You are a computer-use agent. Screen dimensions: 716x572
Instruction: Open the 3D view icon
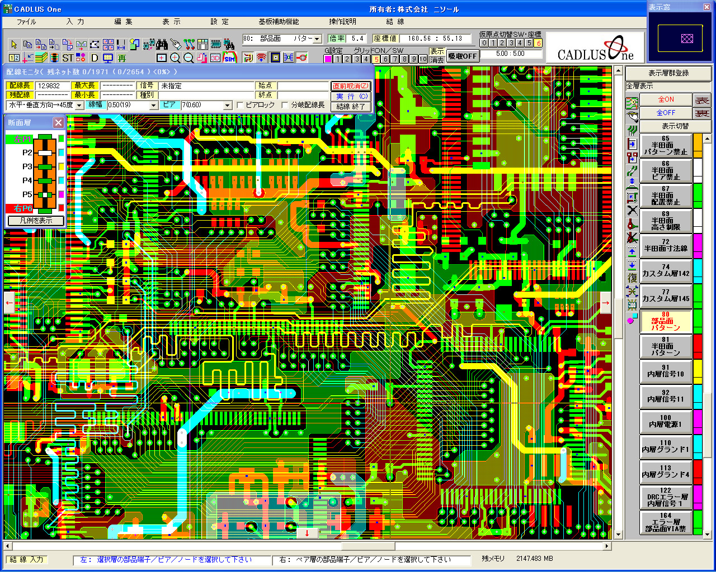point(215,58)
